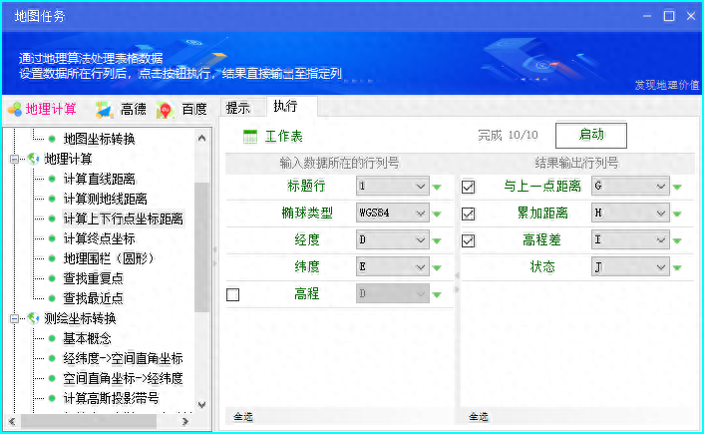Viewport: 704px width, 434px height.
Task: Click the 百度 map pin icon
Action: point(166,110)
